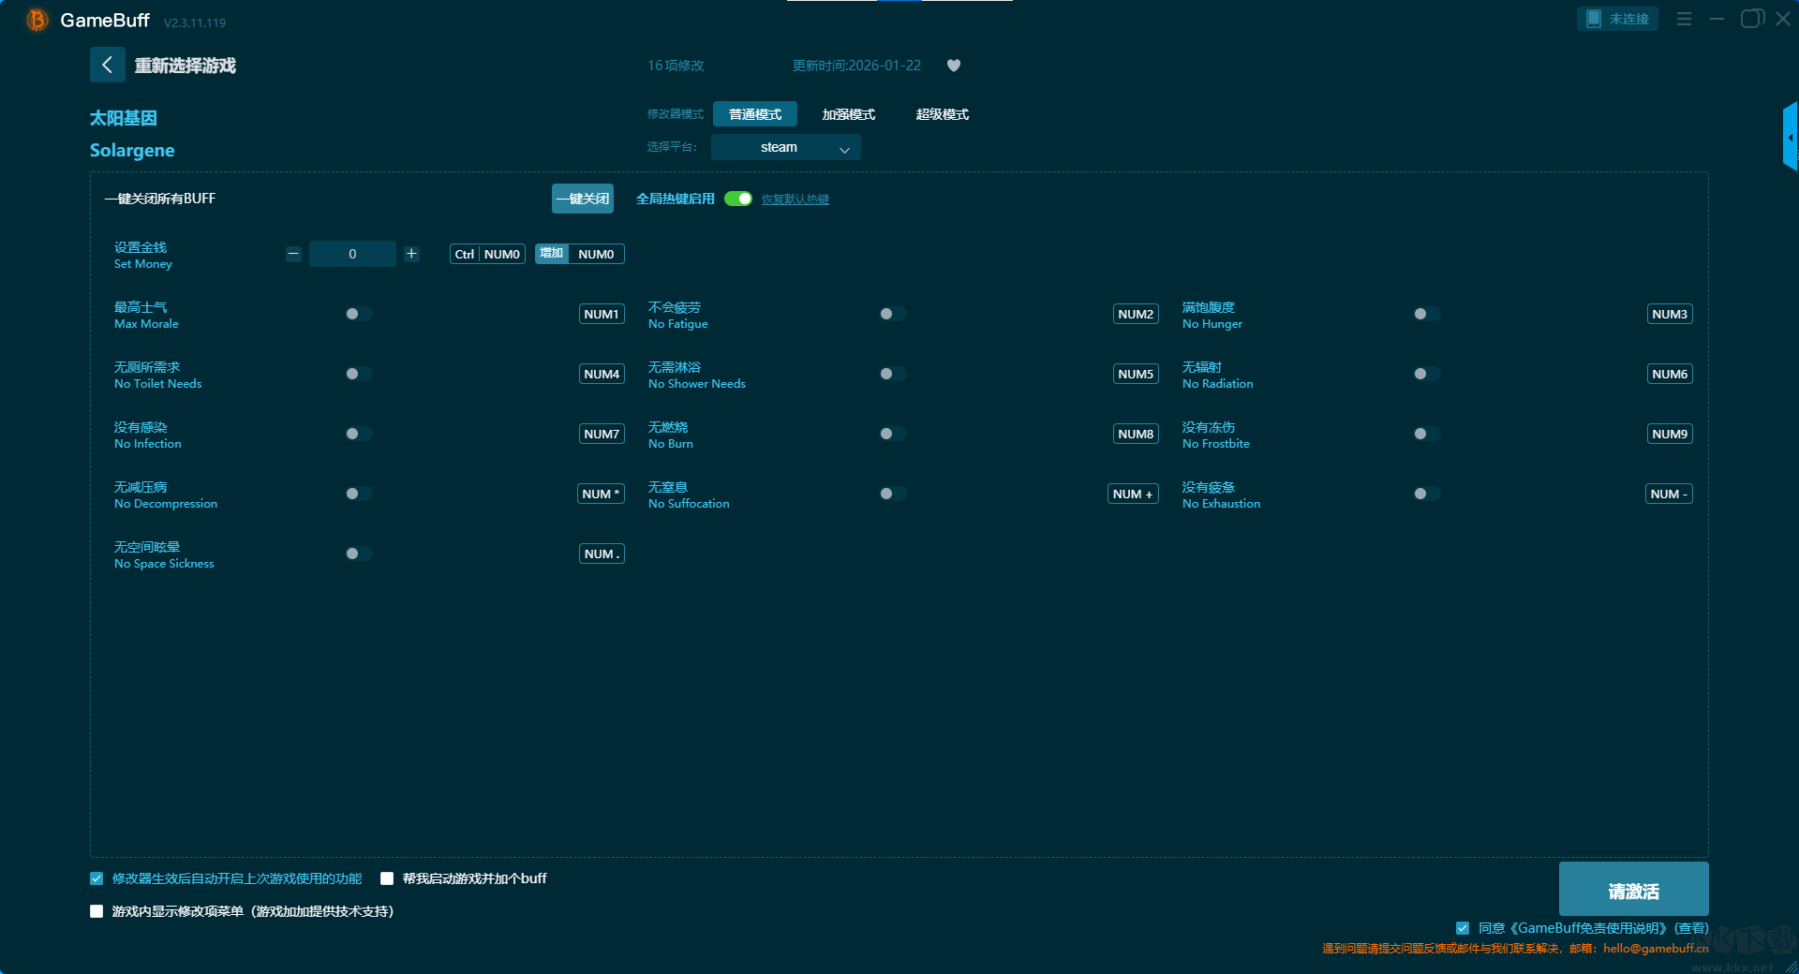
Task: Toggle the global hotkey switch
Action: tap(738, 199)
